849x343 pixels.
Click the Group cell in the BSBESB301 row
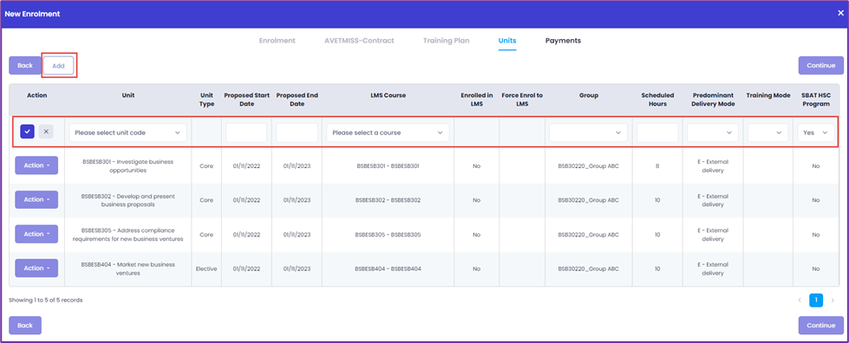pyautogui.click(x=589, y=165)
